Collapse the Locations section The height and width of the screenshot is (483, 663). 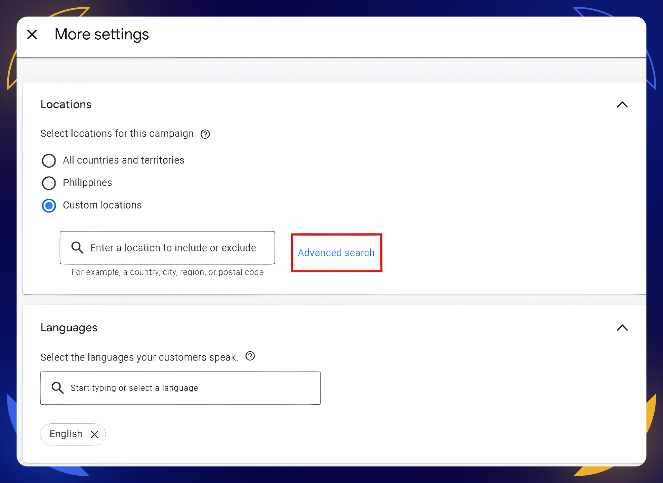click(622, 105)
